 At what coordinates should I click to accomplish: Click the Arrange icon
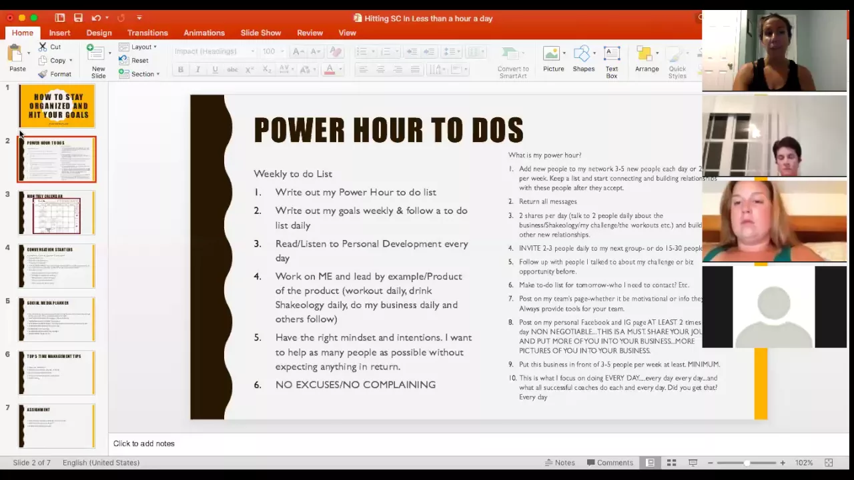(644, 54)
